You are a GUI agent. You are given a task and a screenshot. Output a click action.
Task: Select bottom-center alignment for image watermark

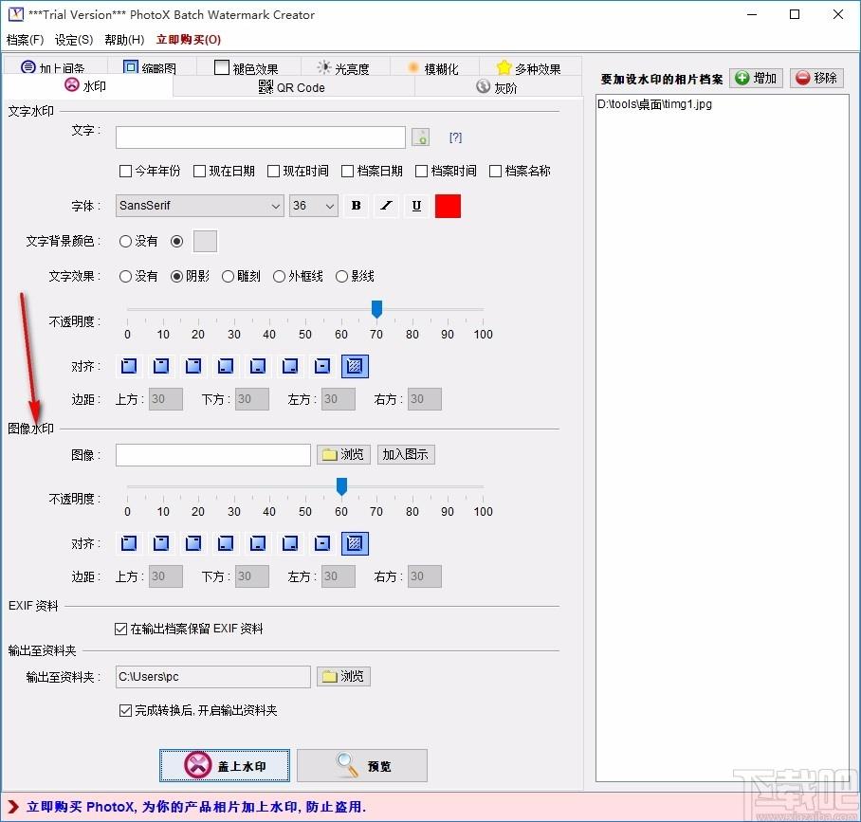pos(258,543)
